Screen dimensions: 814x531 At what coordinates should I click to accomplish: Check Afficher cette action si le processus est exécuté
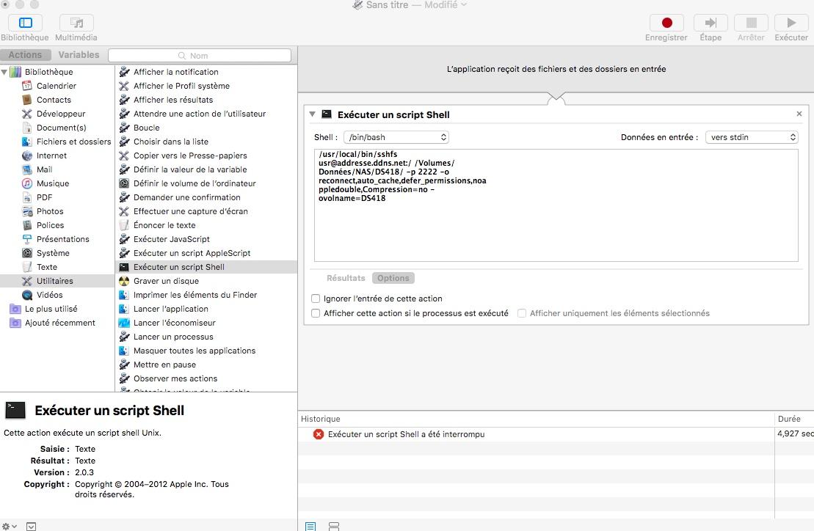point(316,313)
